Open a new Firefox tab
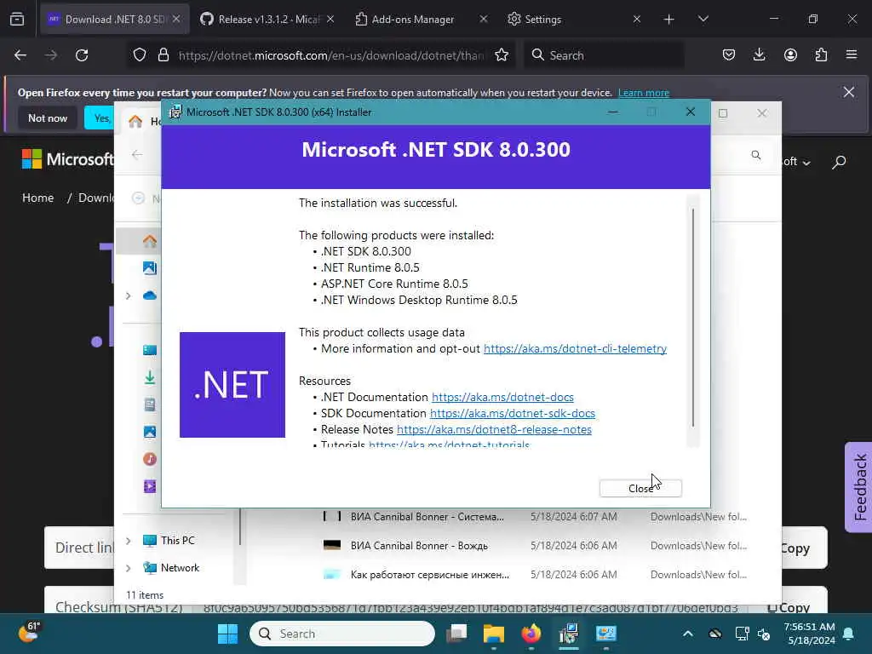 (669, 20)
